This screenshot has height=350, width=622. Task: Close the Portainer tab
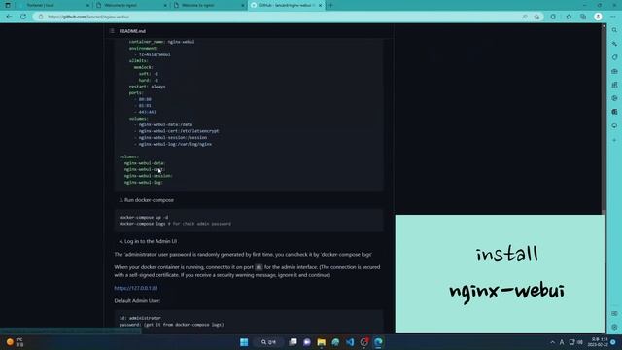pos(87,5)
